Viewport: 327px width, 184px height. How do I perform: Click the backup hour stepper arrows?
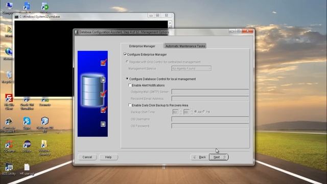(x=180, y=112)
